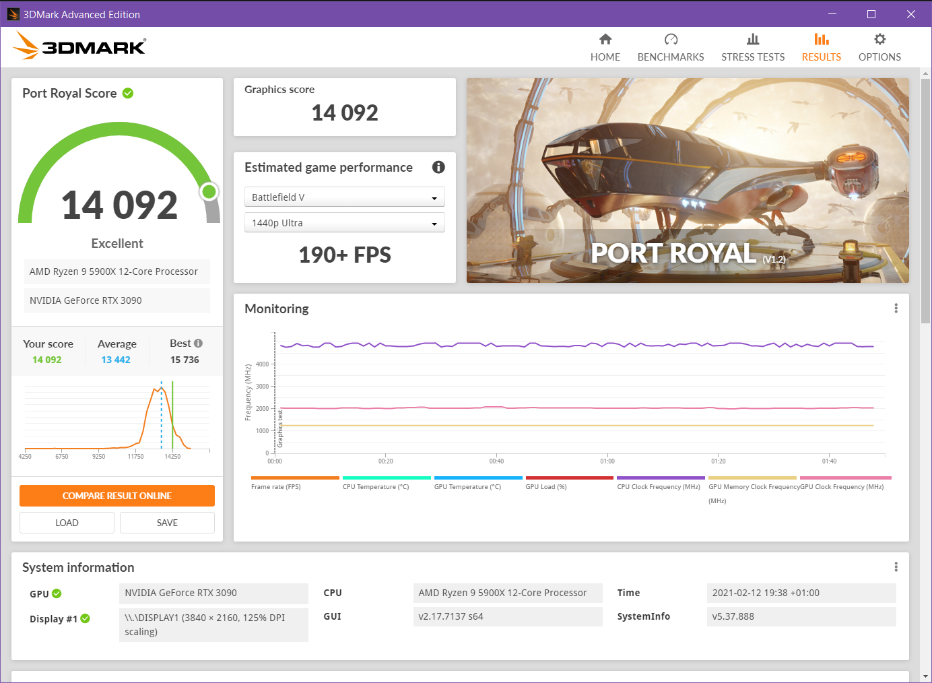Open the Monitoring panel three-dot menu
Screen dimensions: 932x683
(896, 308)
